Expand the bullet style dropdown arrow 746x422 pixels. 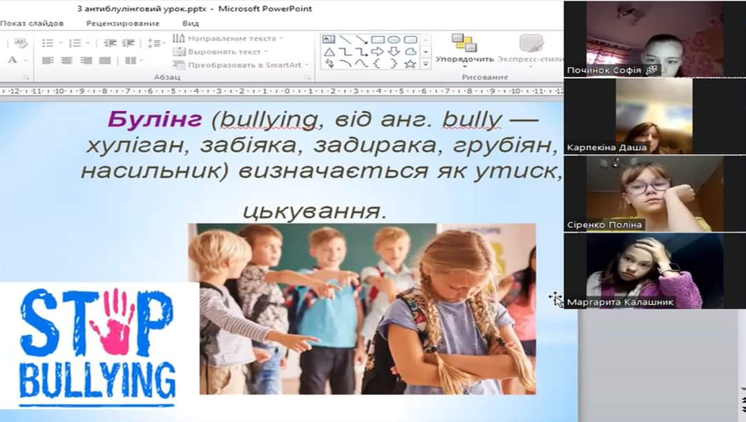(60, 44)
